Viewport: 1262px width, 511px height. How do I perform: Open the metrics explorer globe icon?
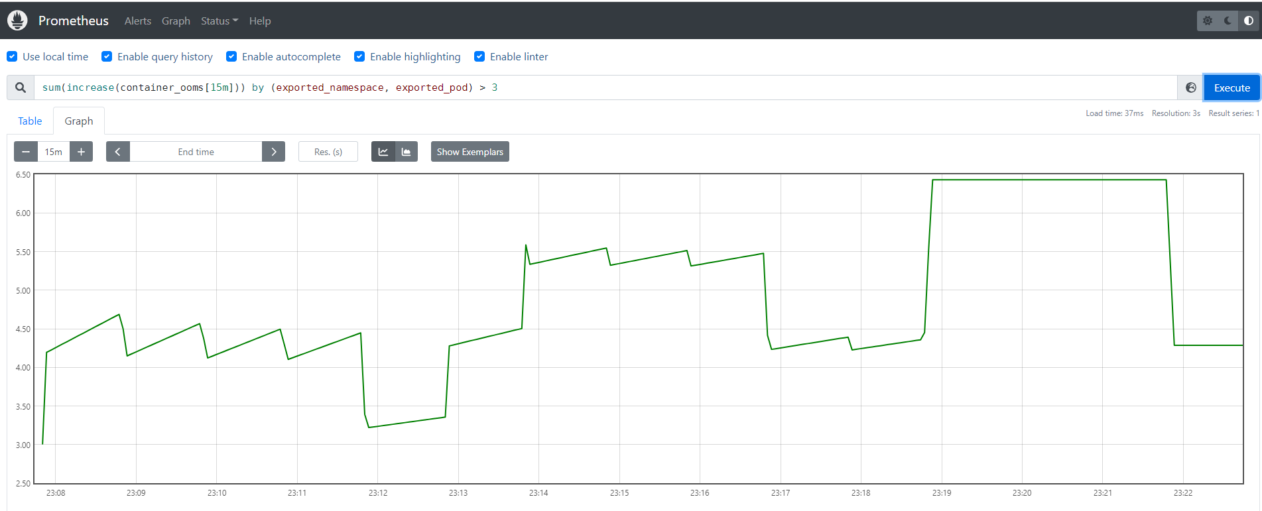click(x=1191, y=87)
